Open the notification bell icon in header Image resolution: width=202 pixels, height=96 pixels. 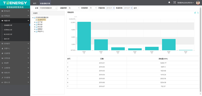[x=169, y=2]
